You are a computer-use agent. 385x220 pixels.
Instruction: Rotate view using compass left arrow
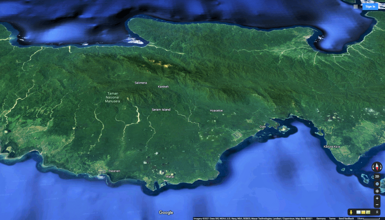point(373,167)
